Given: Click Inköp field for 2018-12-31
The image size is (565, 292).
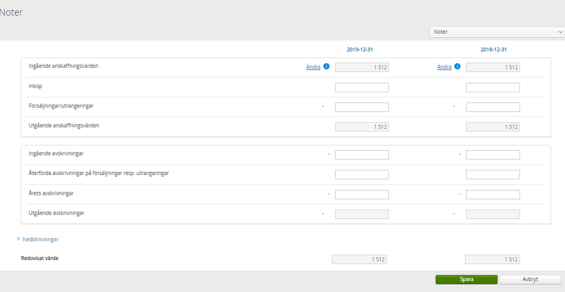Looking at the screenshot, I should pos(493,88).
